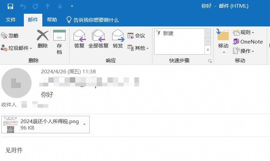Switch to the Help (帮助) tab
Image resolution: width=270 pixels, height=161 pixels.
click(x=52, y=20)
